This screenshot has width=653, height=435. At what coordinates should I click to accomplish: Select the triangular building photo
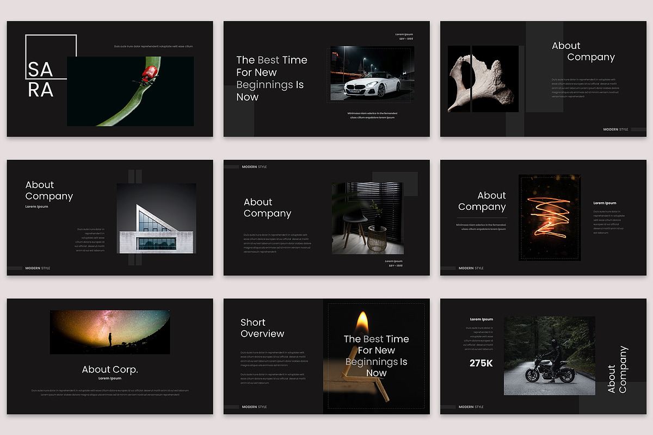tap(157, 218)
